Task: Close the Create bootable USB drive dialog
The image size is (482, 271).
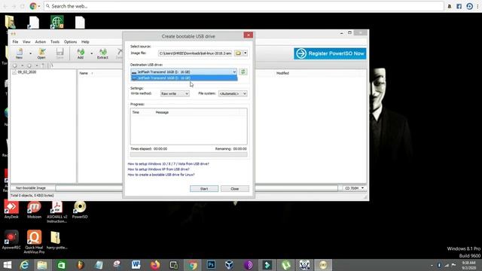Action: 248,35
